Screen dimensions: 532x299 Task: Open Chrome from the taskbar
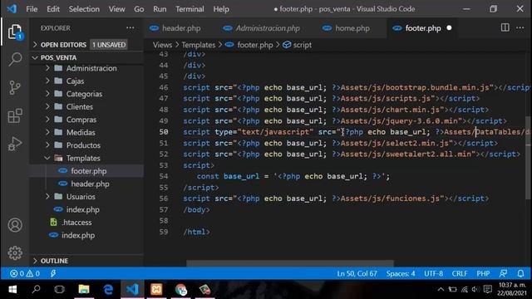(181, 290)
